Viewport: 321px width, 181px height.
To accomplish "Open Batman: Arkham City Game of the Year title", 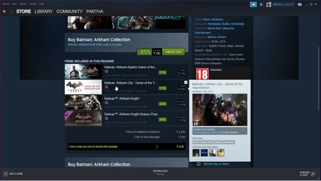I will tap(131, 82).
